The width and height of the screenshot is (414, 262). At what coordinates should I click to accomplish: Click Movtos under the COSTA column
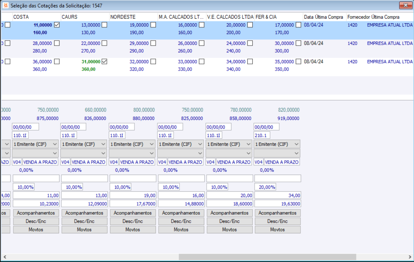pyautogui.click(x=36, y=230)
